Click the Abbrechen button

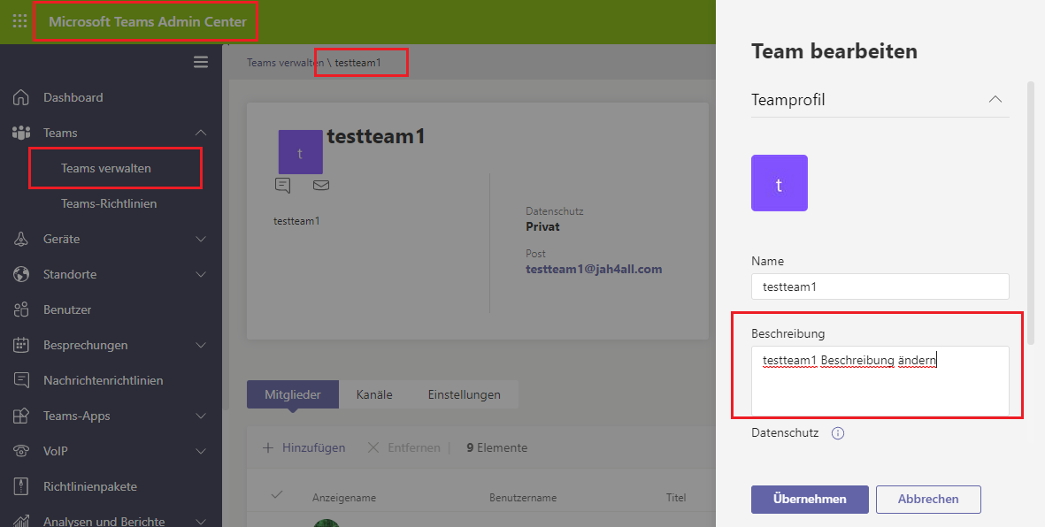(x=928, y=499)
